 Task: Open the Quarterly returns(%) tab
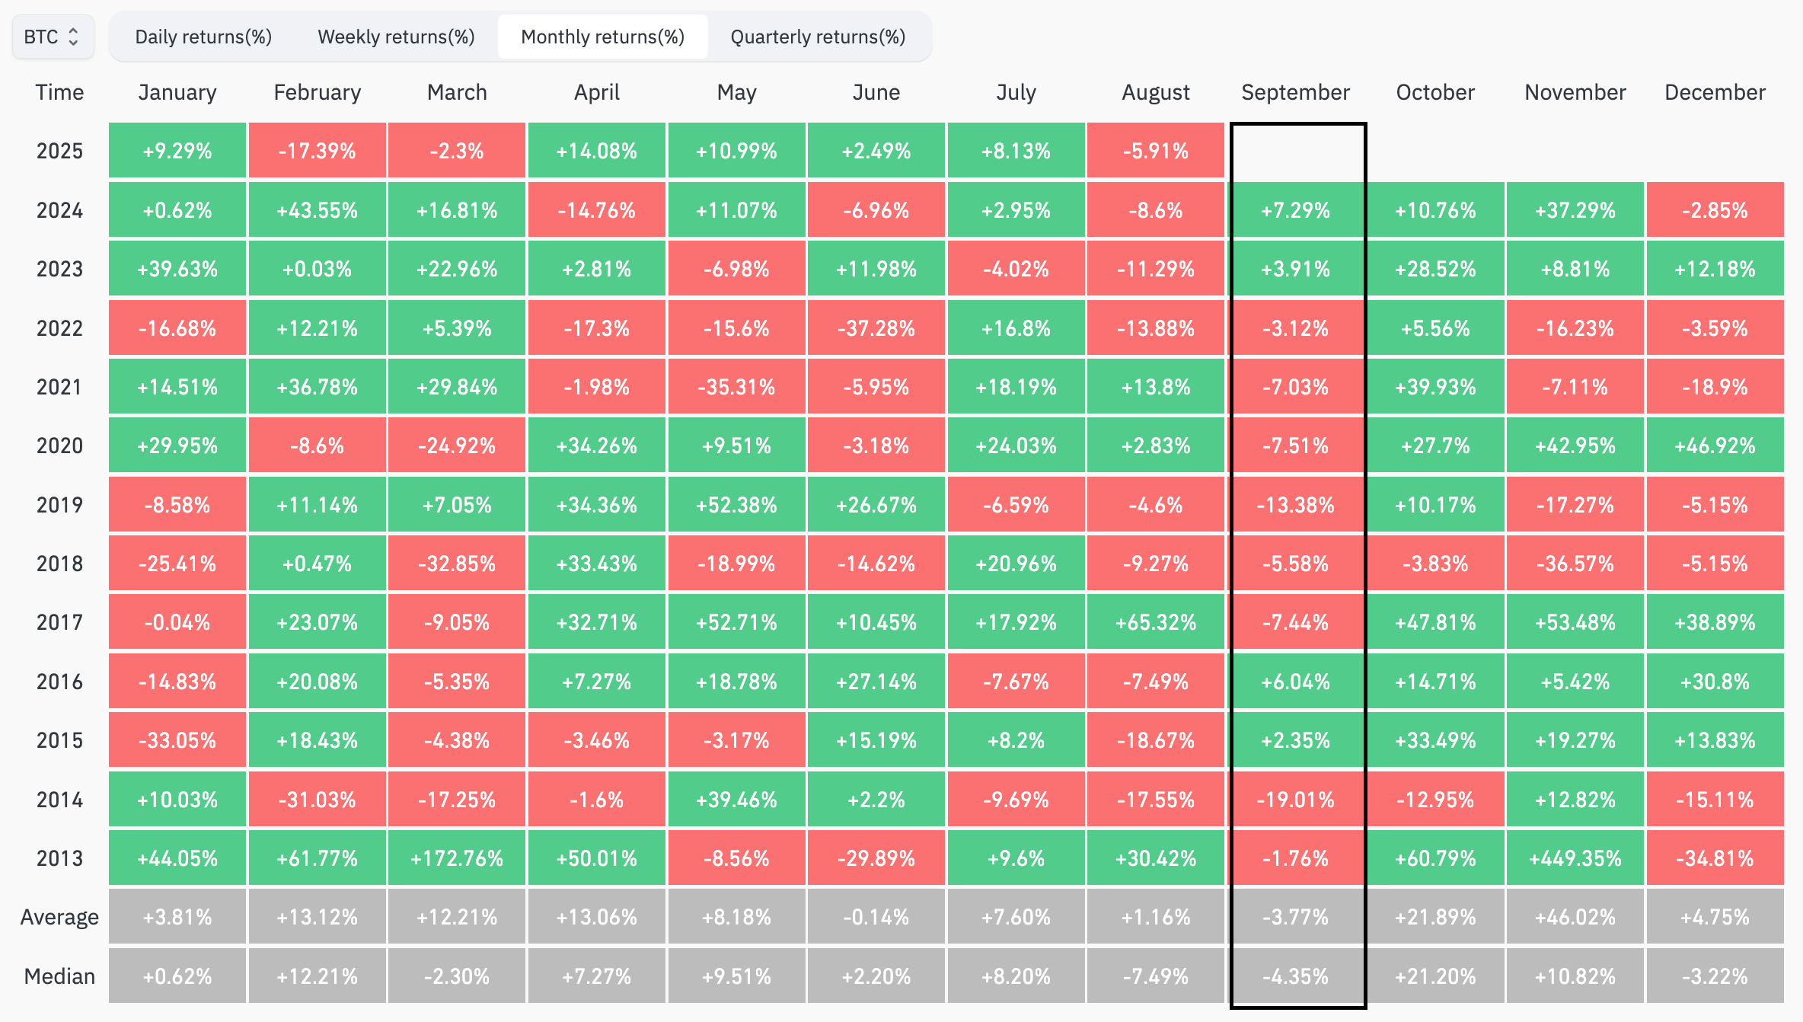point(818,37)
